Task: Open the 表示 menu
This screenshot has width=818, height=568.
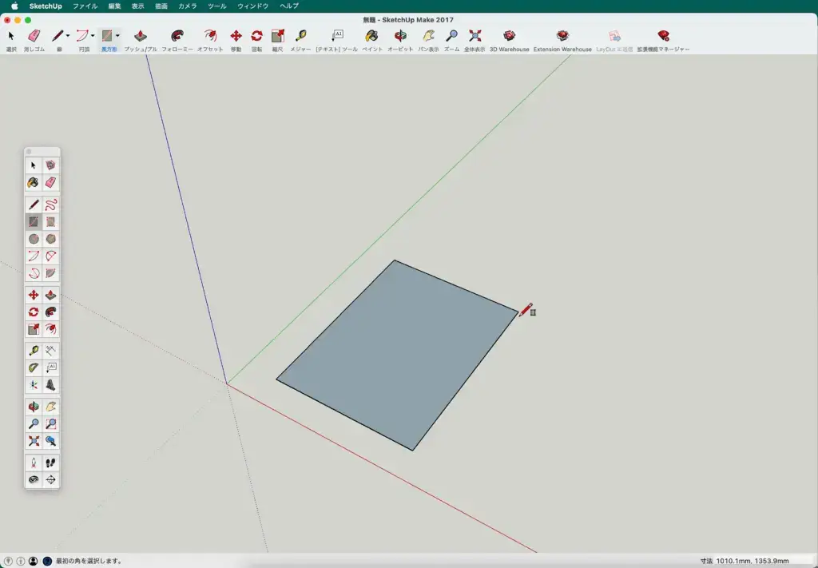Action: [x=137, y=6]
